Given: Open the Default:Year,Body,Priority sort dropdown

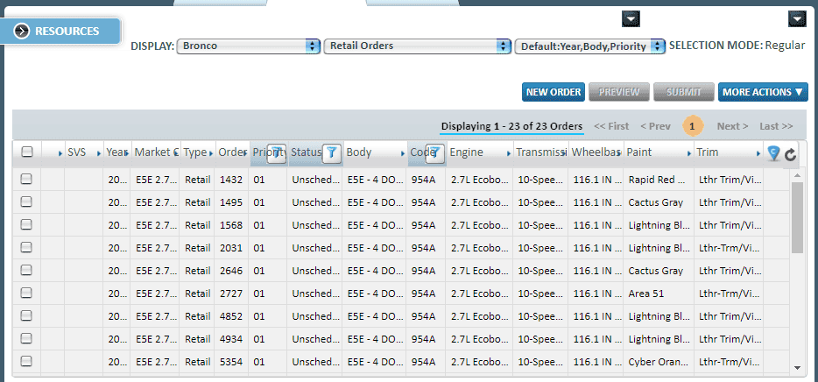Looking at the screenshot, I should (590, 46).
